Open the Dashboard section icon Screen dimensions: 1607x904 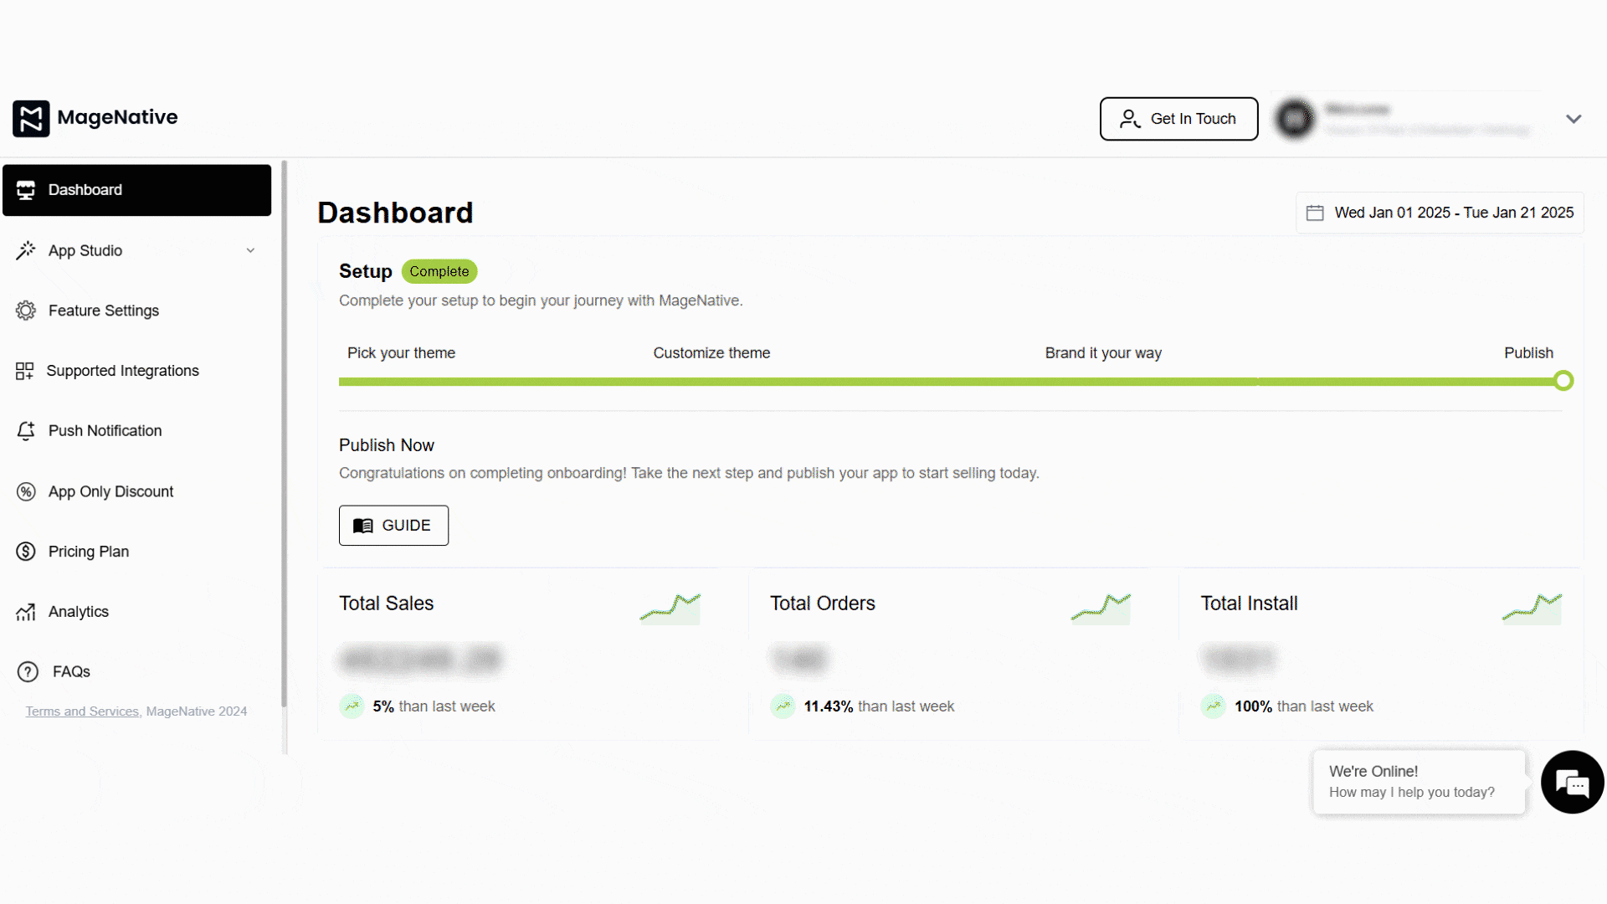click(x=25, y=190)
